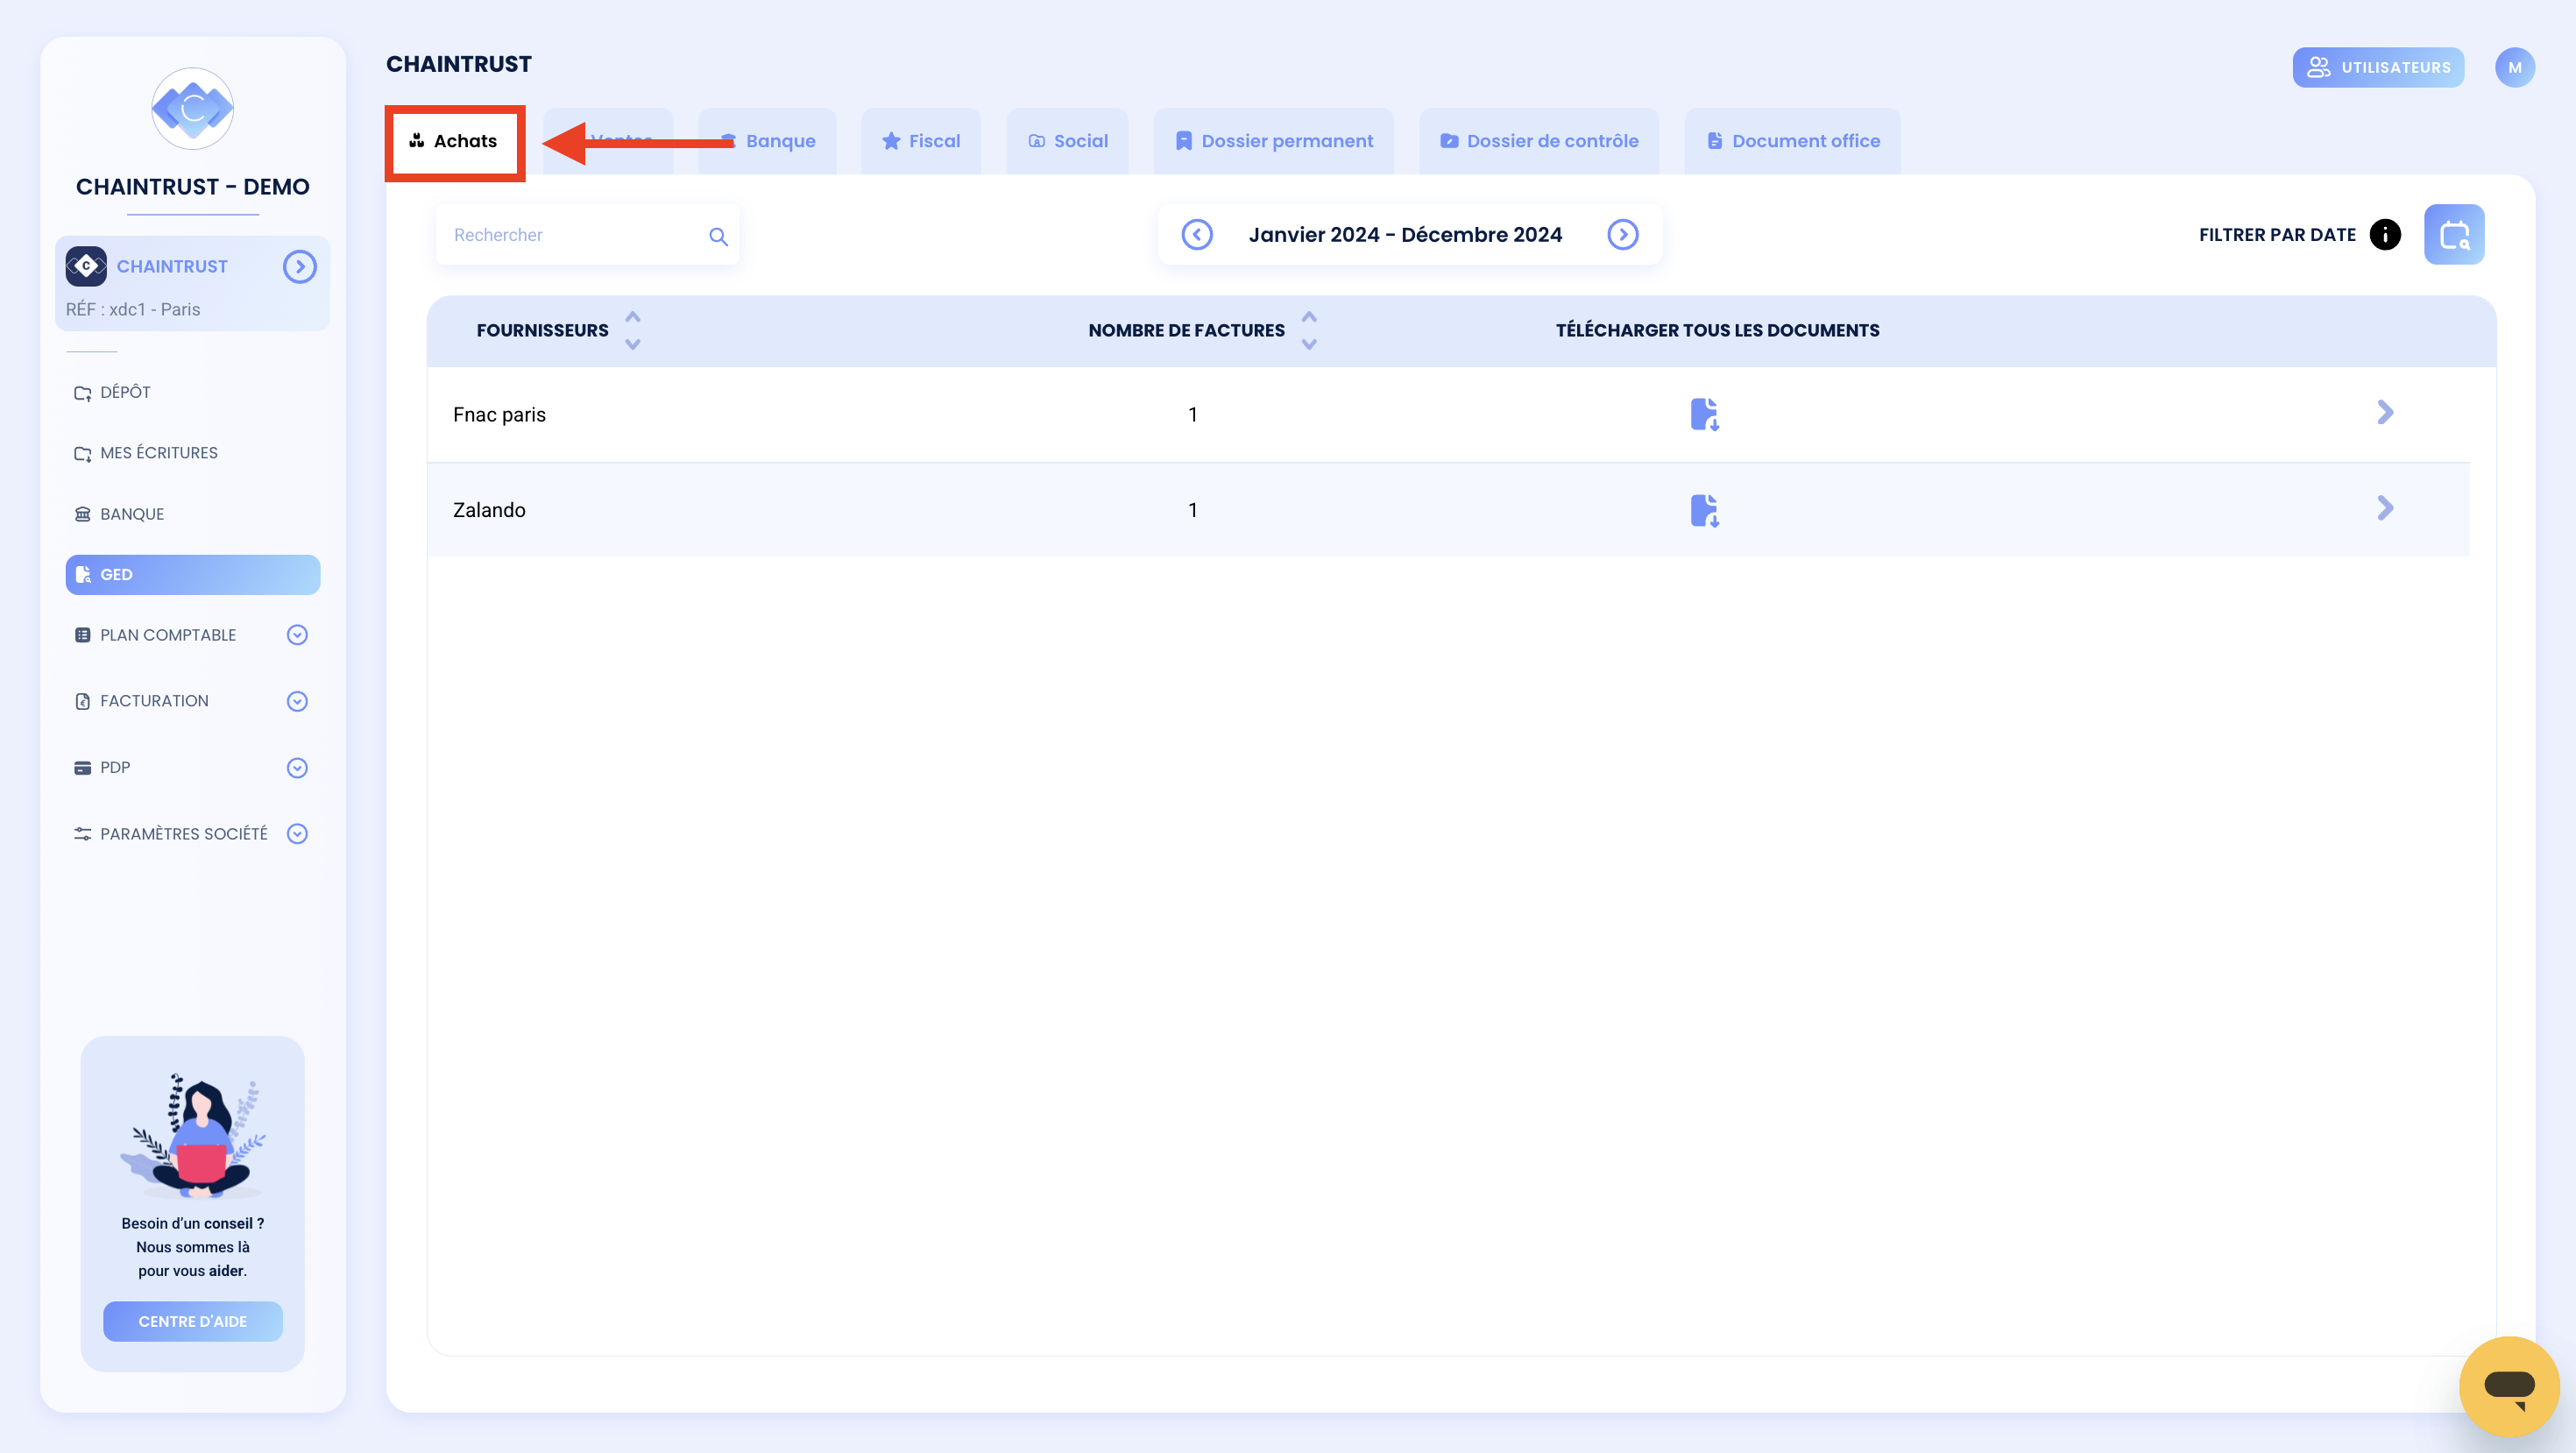
Task: Switch to the Social tab
Action: pos(1067,141)
